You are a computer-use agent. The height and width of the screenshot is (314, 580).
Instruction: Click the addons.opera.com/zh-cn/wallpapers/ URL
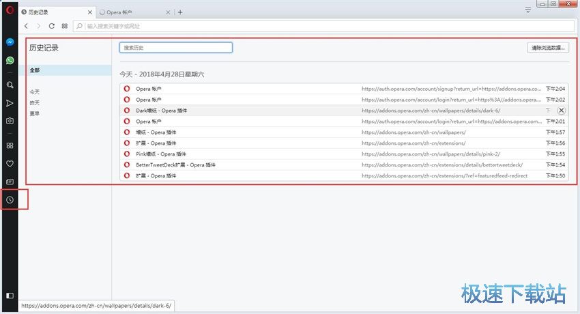[x=414, y=132]
